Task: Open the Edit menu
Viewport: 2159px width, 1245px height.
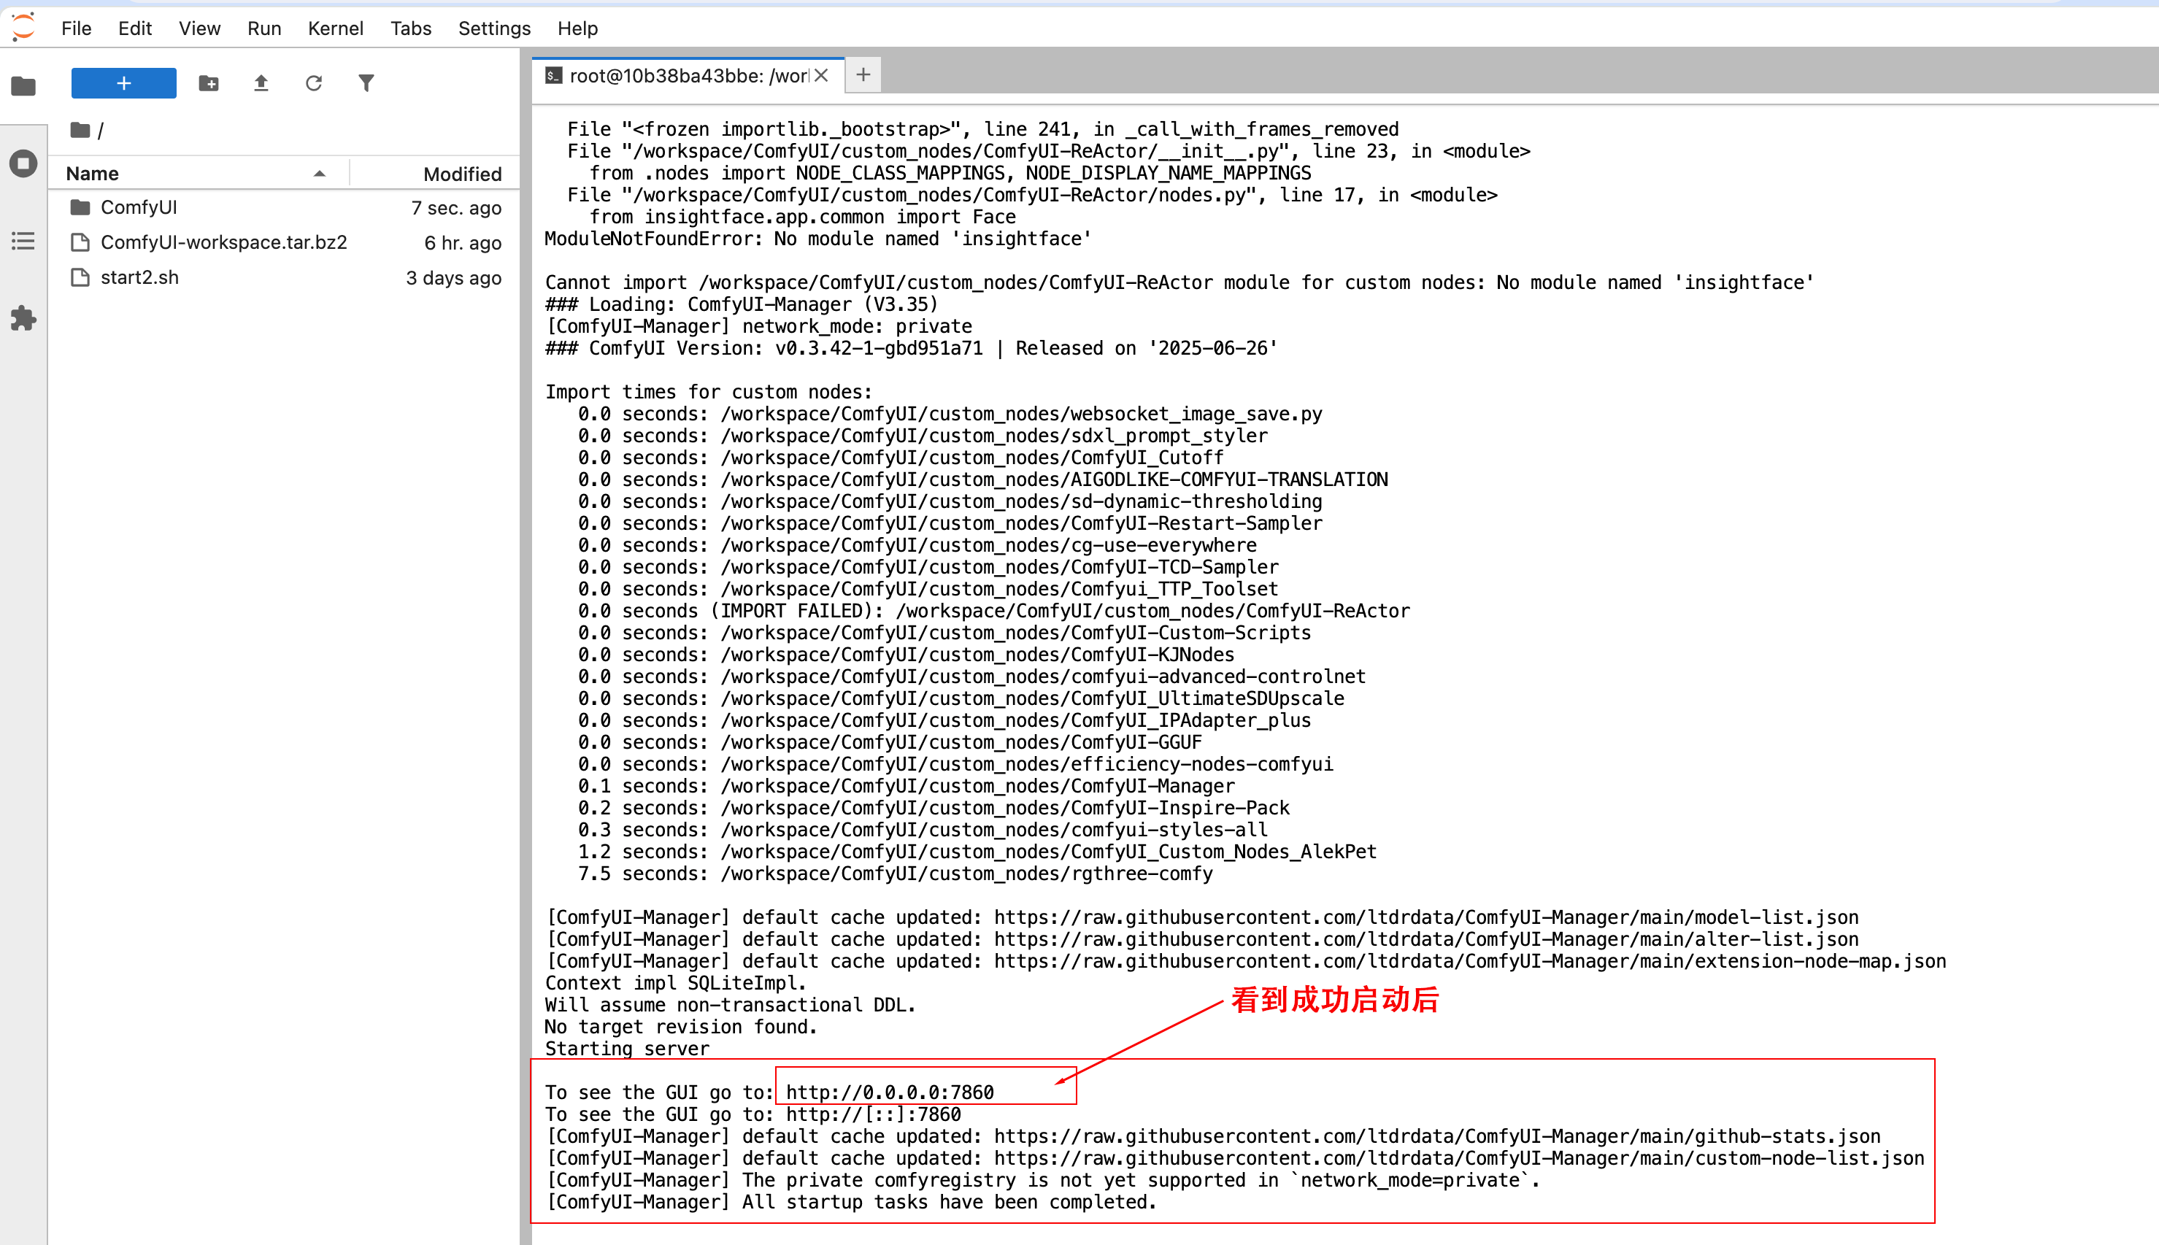Action: [x=135, y=28]
